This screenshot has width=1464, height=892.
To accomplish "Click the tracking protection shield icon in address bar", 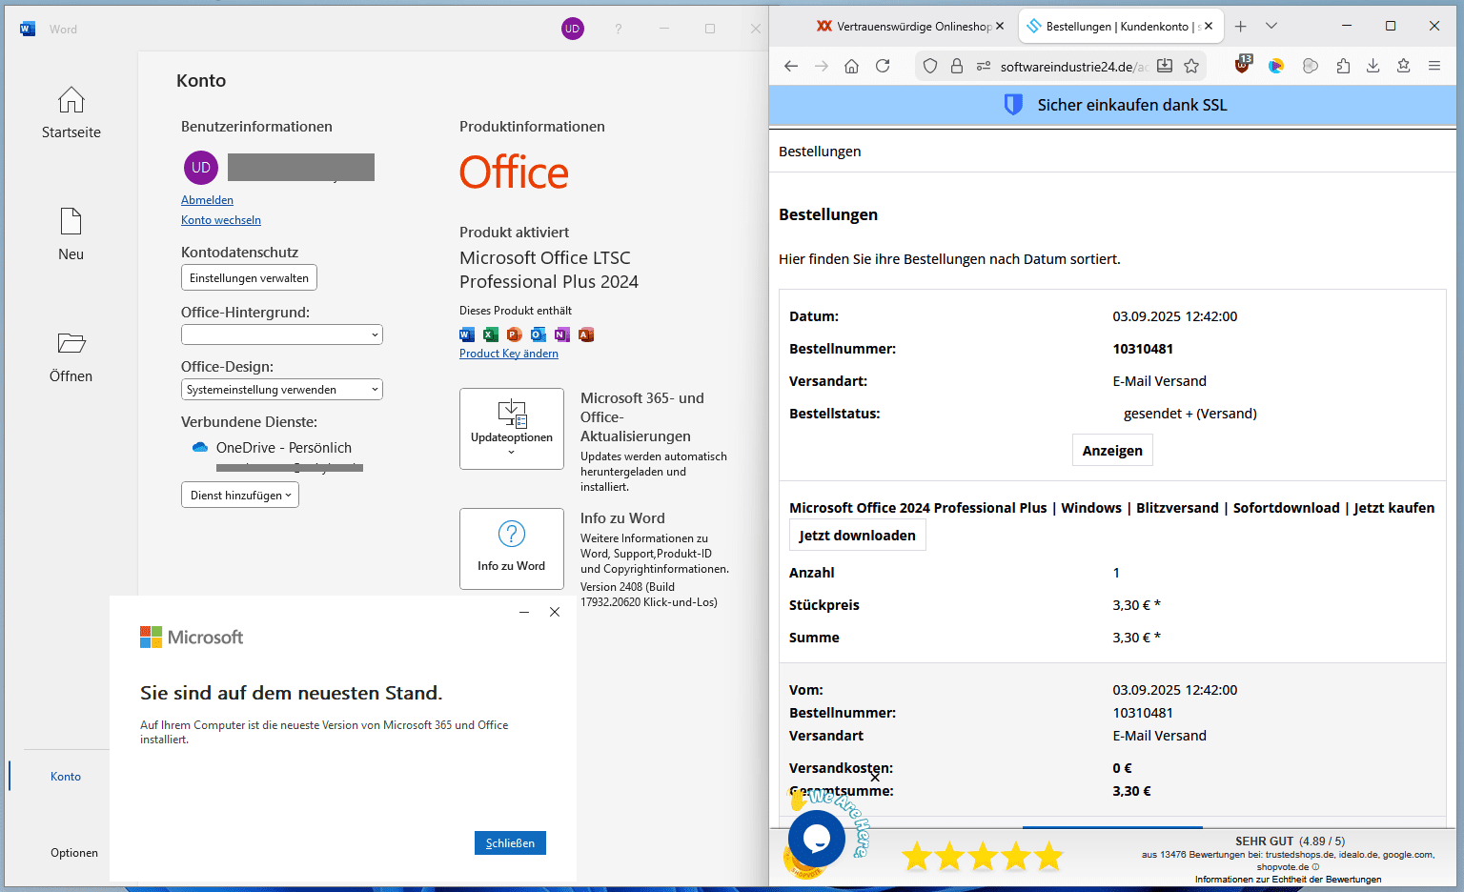I will (930, 66).
